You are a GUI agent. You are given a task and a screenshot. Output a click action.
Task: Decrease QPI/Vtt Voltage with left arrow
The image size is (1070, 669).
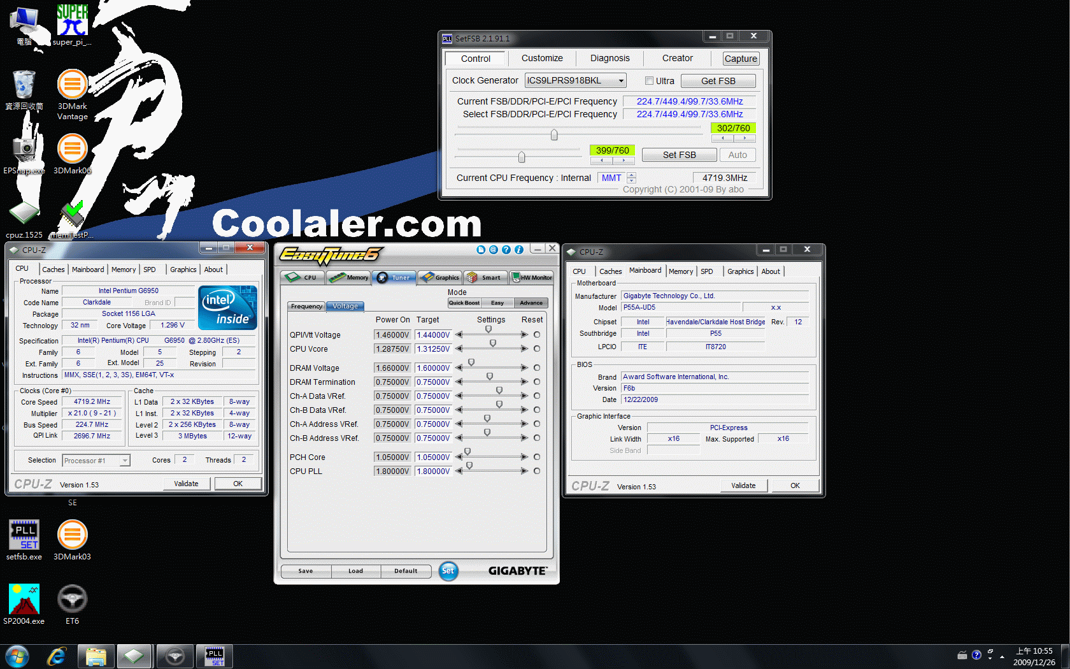click(459, 334)
